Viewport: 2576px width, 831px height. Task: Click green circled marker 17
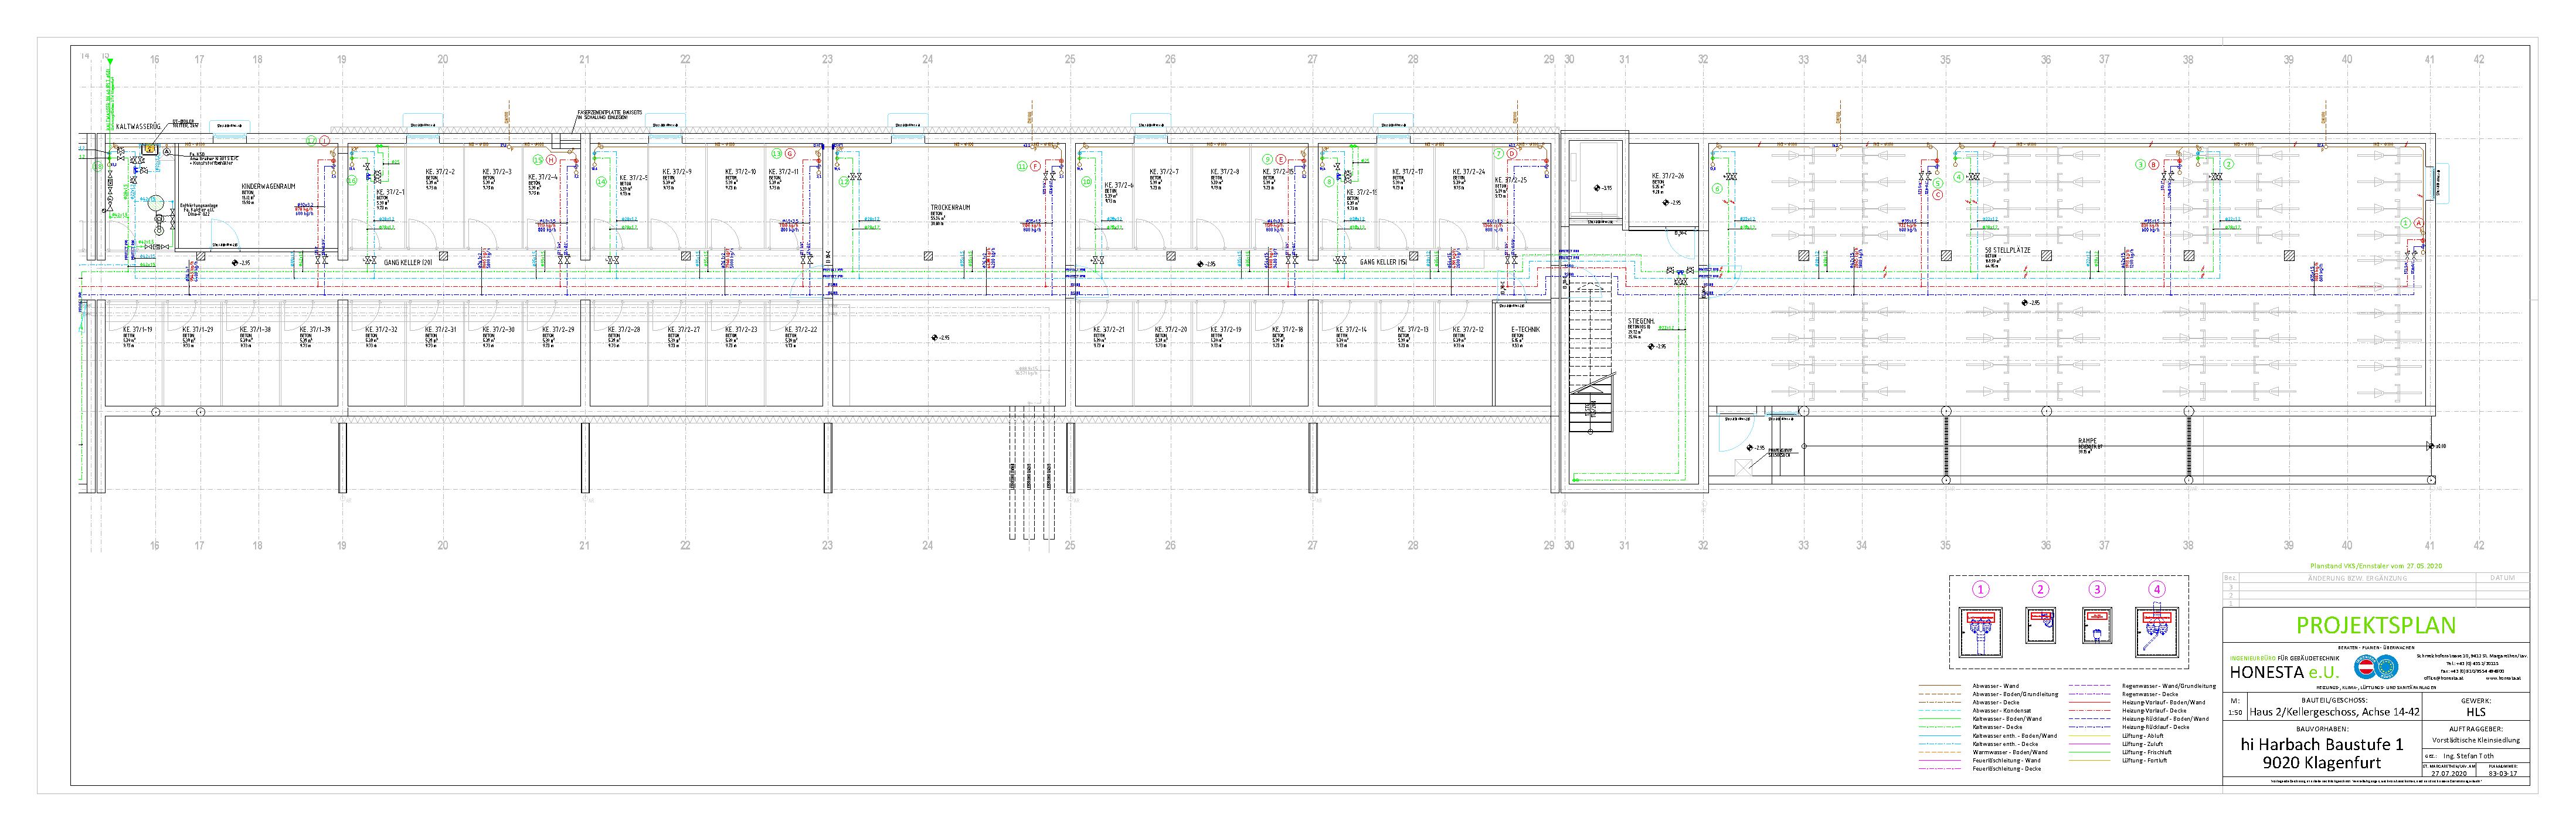(x=311, y=141)
